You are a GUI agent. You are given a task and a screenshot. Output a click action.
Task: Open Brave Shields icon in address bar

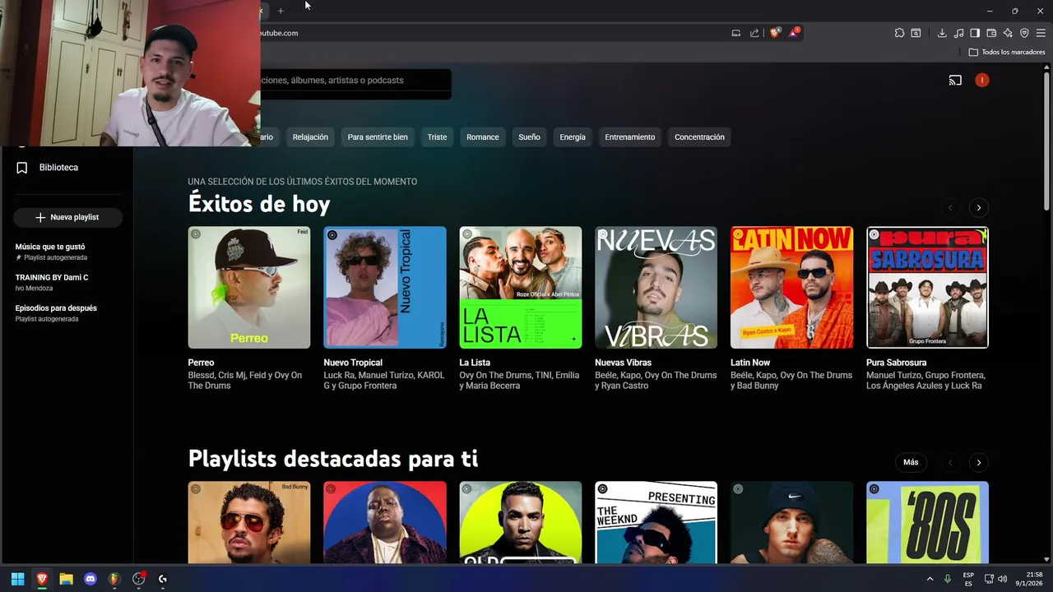[775, 33]
